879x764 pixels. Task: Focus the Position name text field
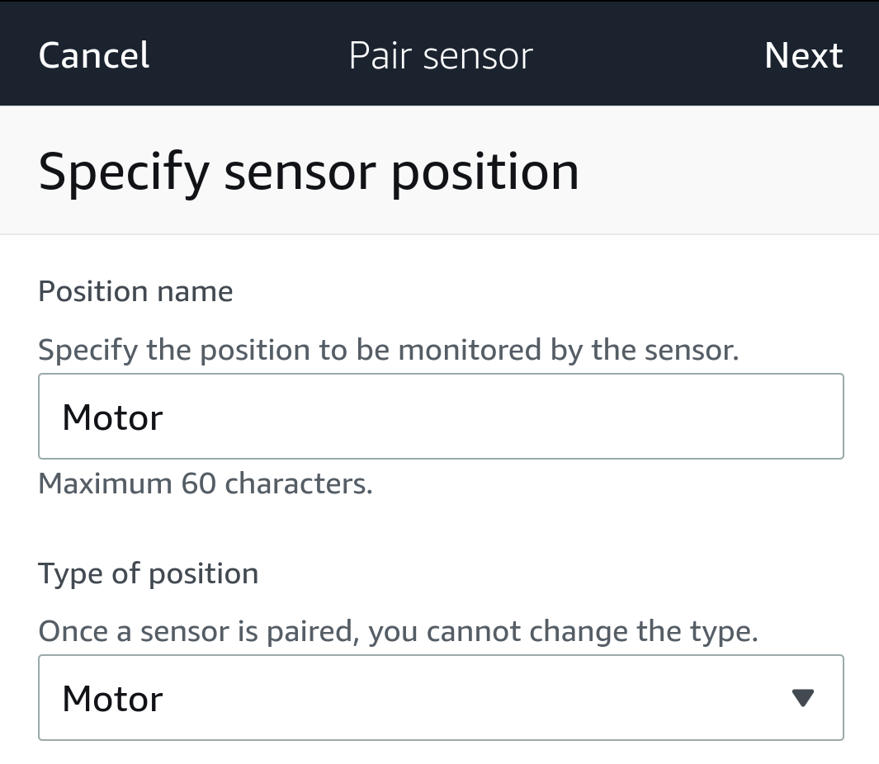(440, 417)
